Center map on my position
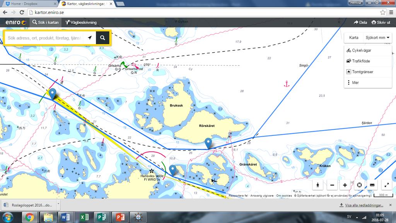 (x=359, y=185)
